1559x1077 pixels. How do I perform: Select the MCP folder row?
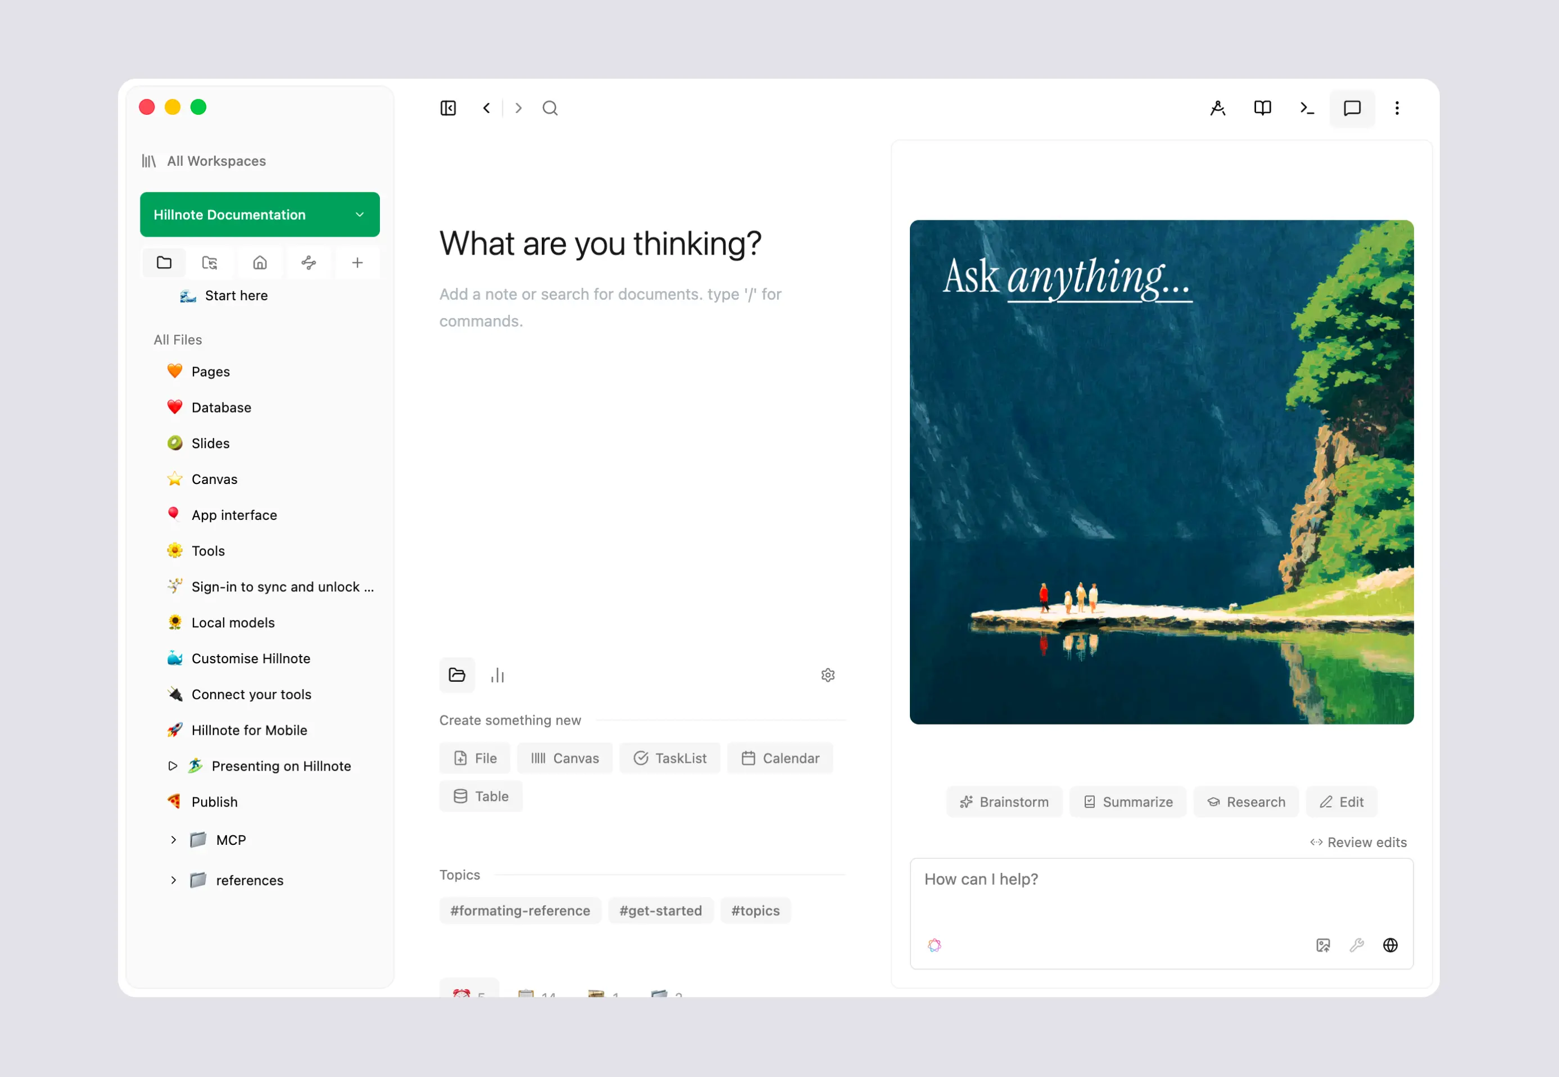[219, 839]
